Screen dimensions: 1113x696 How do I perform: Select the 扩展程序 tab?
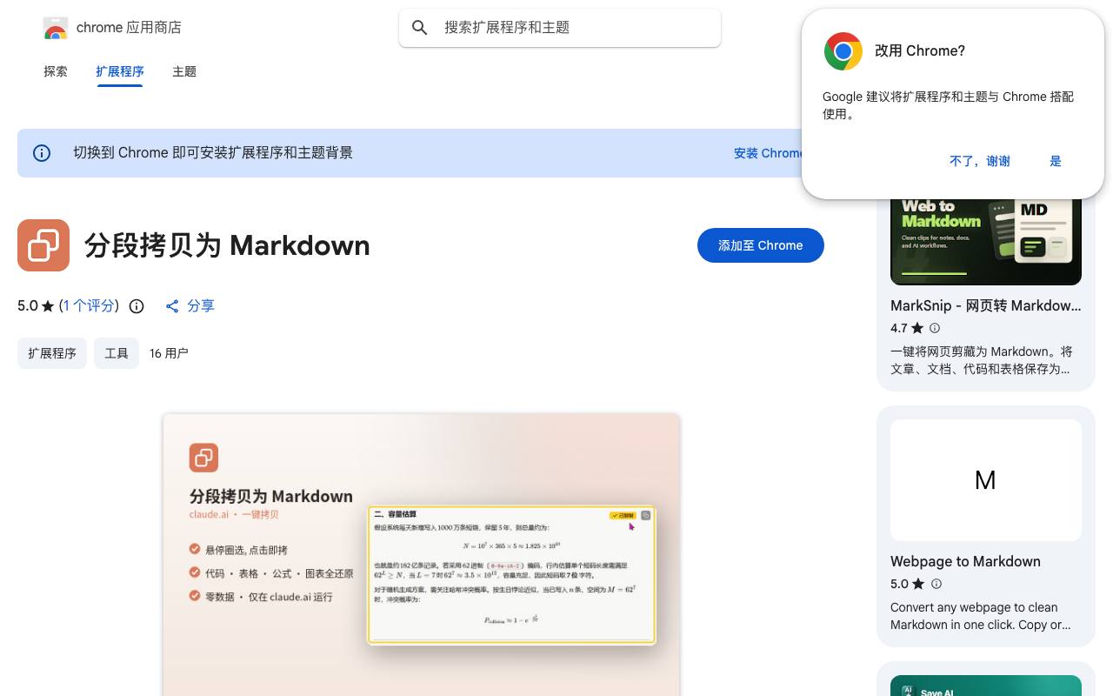click(x=120, y=71)
